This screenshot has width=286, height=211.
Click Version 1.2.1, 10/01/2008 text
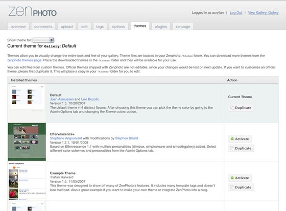(69, 143)
